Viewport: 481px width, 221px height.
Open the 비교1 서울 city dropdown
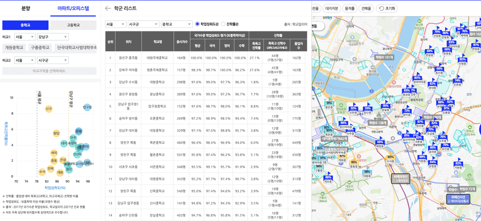[x=24, y=37]
